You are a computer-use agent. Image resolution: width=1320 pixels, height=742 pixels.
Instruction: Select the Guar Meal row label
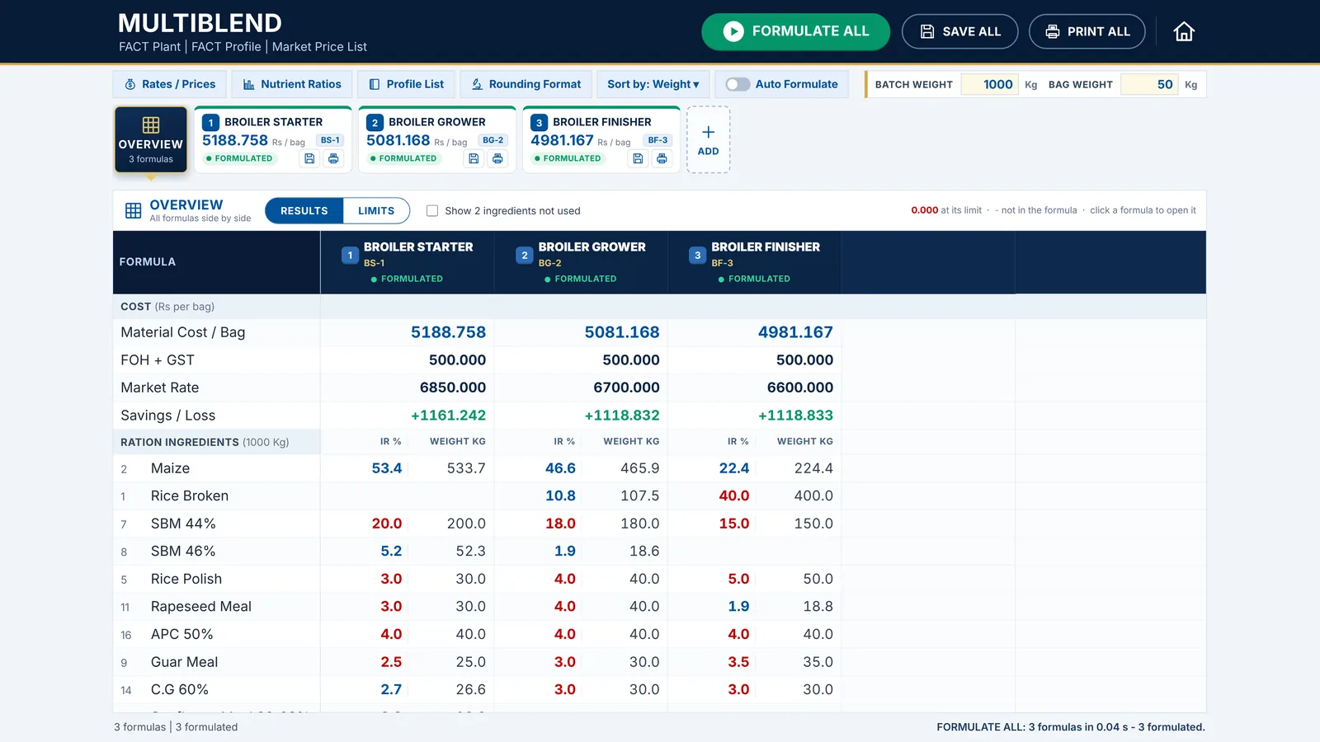tap(184, 662)
